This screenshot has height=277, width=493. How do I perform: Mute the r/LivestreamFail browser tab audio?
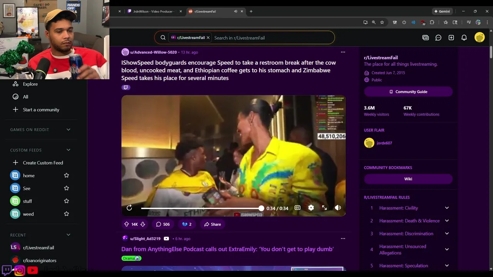(235, 12)
